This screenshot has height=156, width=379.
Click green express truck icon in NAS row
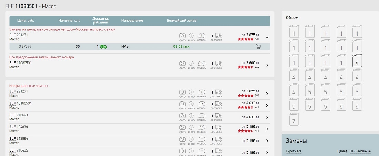coord(103,47)
